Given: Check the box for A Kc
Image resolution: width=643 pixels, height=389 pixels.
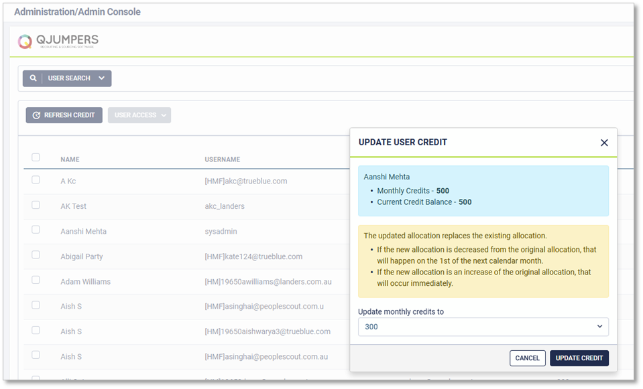Looking at the screenshot, I should click(36, 180).
